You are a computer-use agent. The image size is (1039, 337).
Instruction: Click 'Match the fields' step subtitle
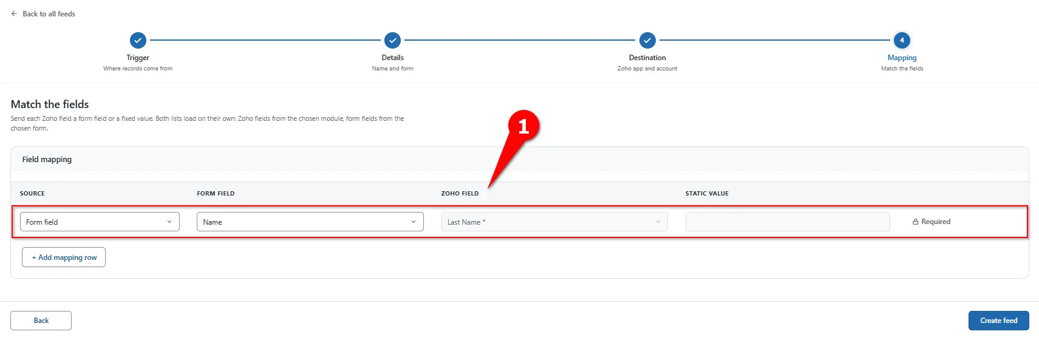point(902,69)
